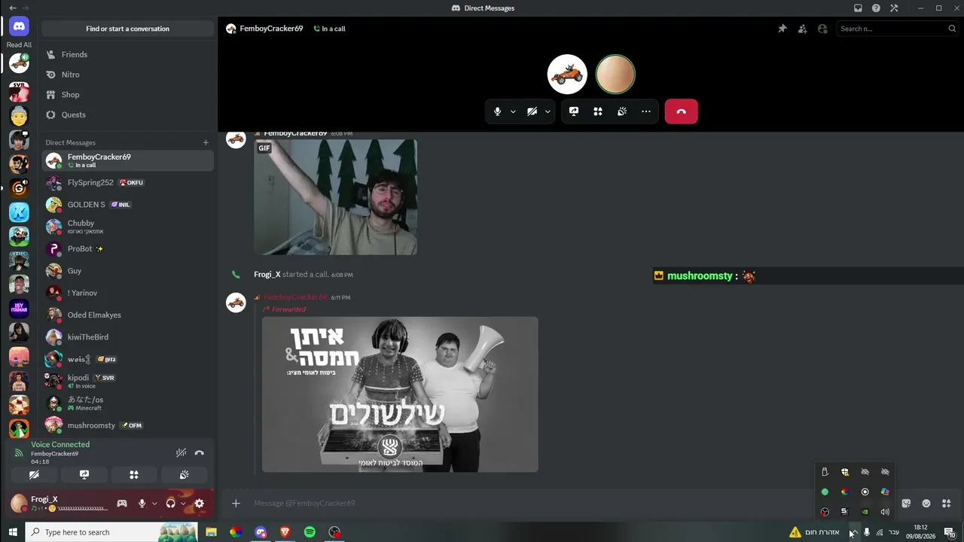Disconnect from the Voice Connected panel
964x542 pixels.
[200, 452]
